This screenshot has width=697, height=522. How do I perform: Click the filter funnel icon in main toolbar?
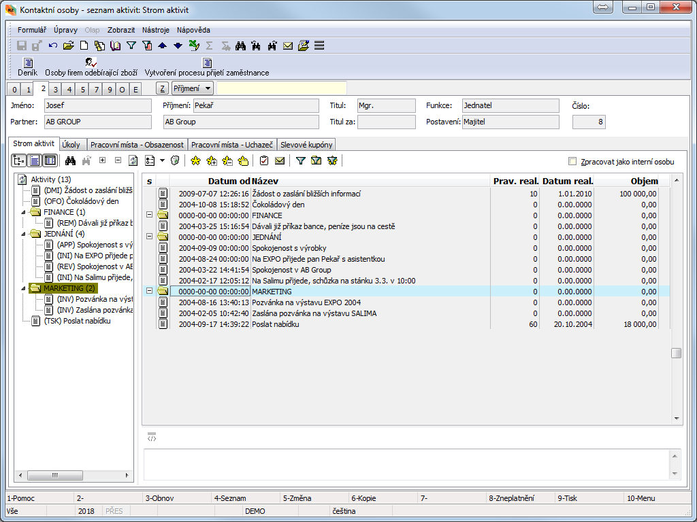pos(132,46)
